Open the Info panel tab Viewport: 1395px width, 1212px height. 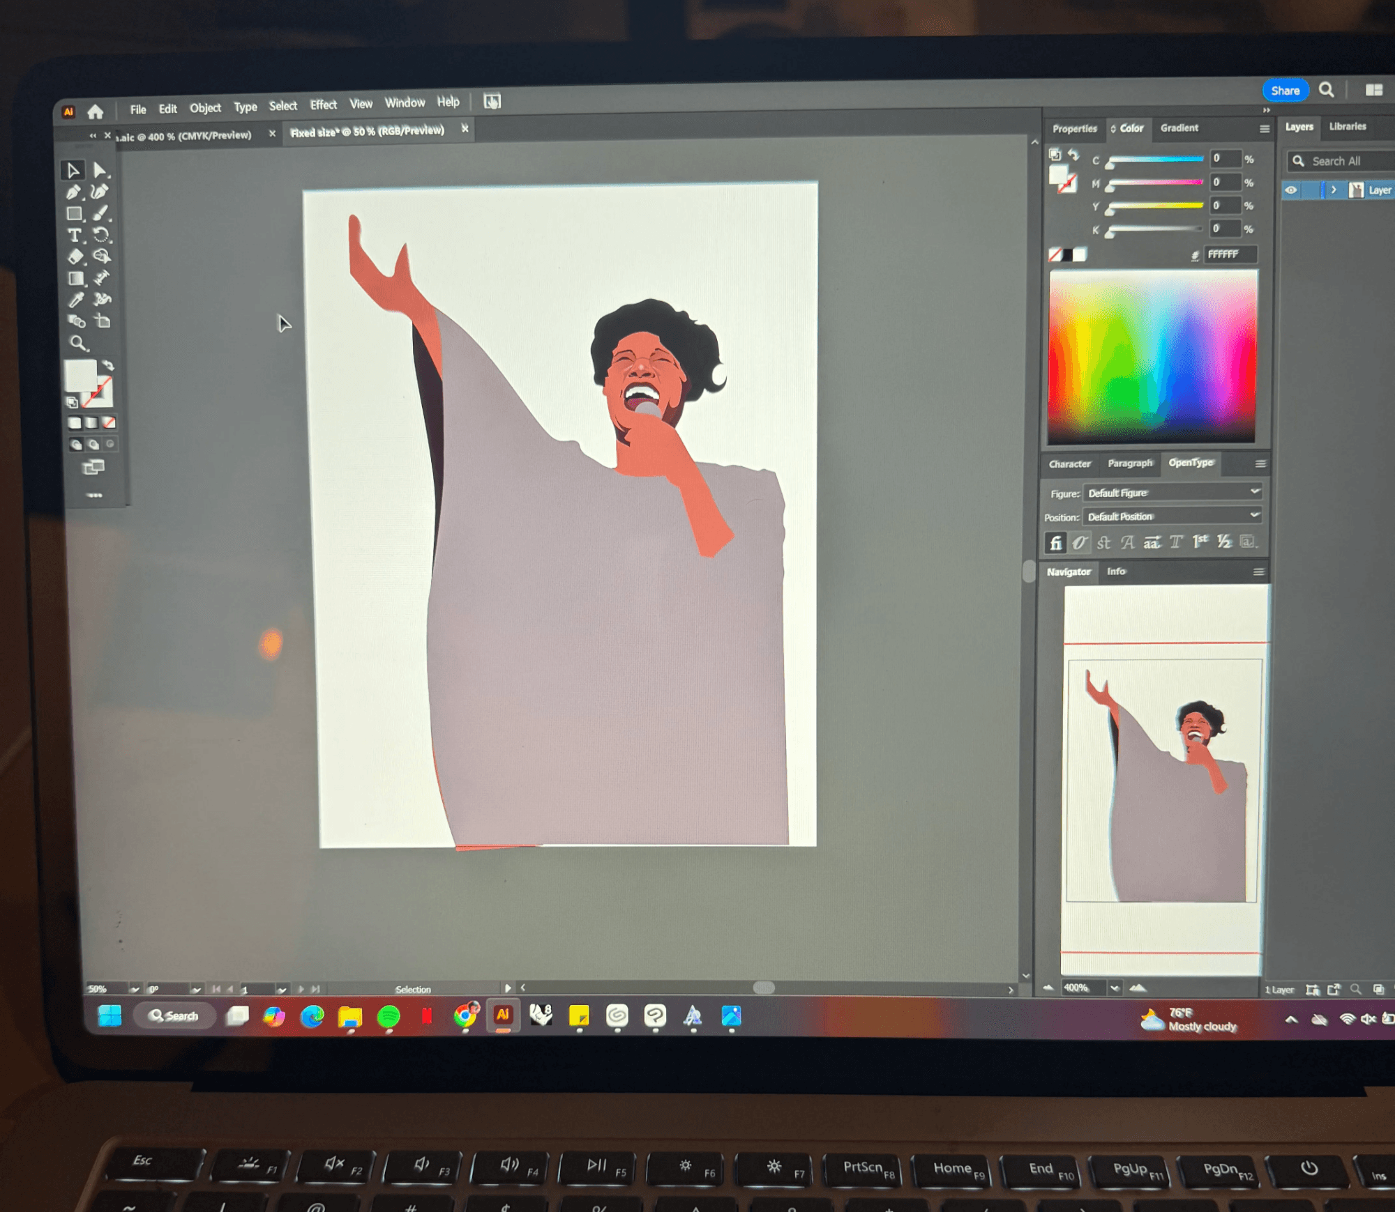(x=1116, y=572)
